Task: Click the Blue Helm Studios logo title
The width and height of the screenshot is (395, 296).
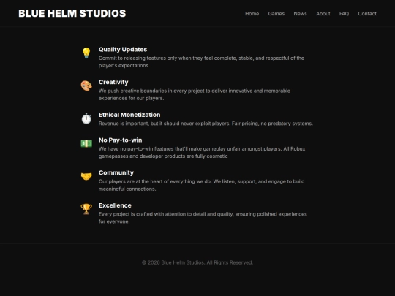Action: [72, 13]
